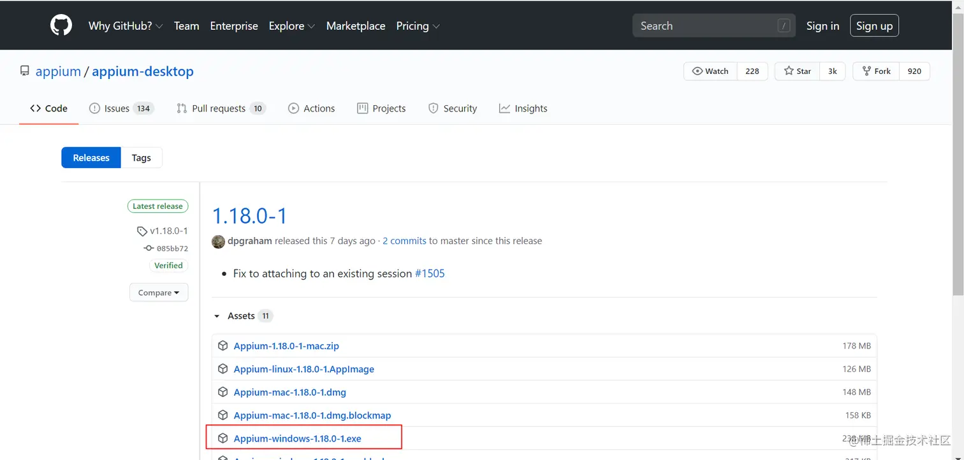Select the 148 MB file size text
Viewport: 964px width, 460px height.
[856, 392]
